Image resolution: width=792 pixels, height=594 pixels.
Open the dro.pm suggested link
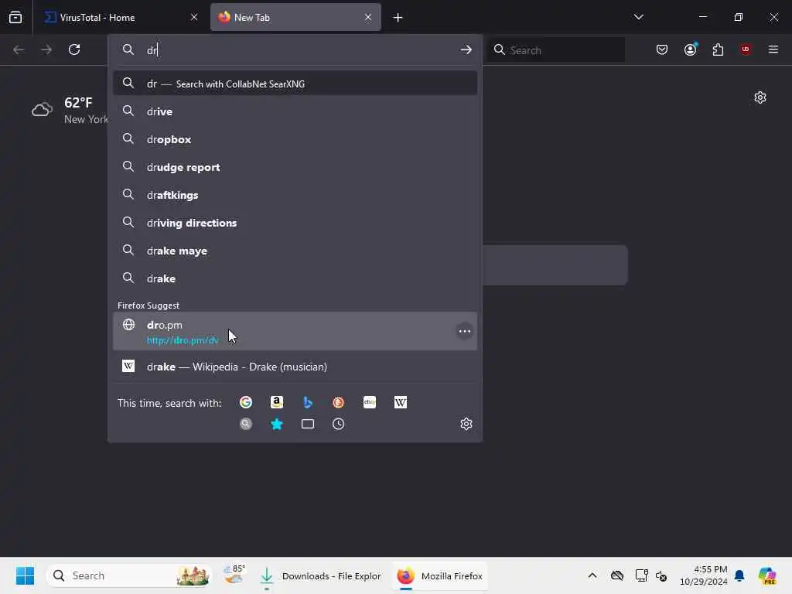click(295, 331)
